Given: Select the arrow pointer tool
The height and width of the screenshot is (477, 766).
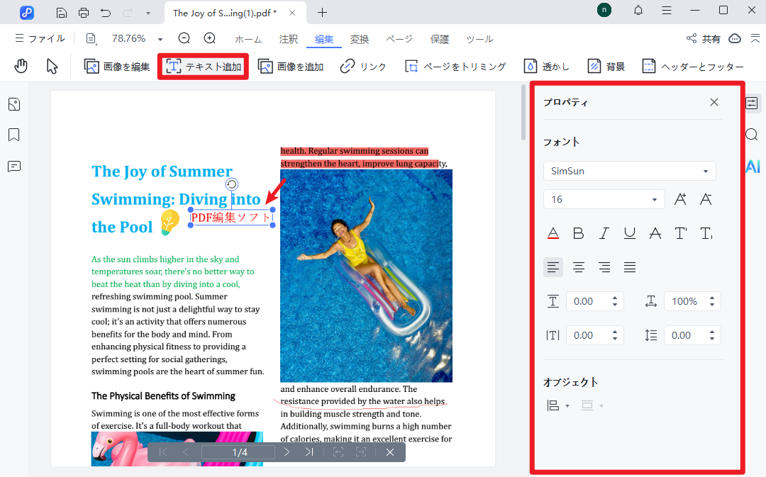Looking at the screenshot, I should point(52,66).
